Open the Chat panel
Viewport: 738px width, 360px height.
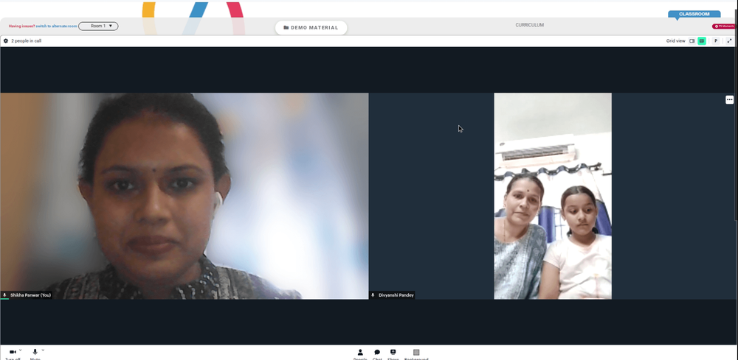click(x=377, y=353)
